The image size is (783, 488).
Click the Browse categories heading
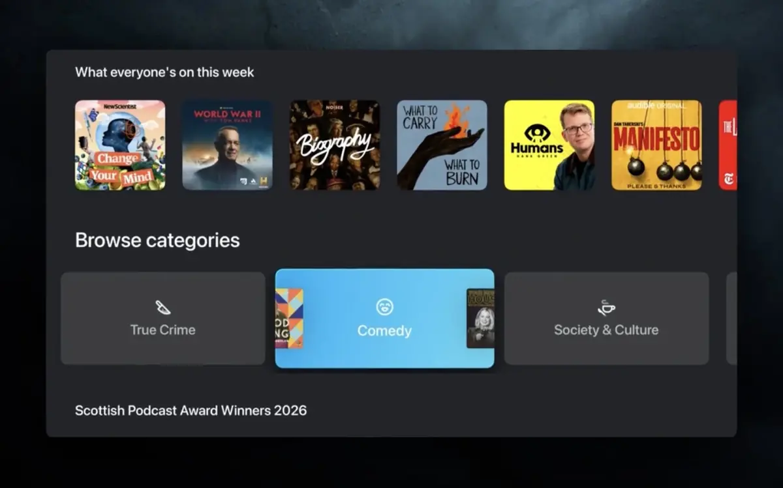coord(157,240)
